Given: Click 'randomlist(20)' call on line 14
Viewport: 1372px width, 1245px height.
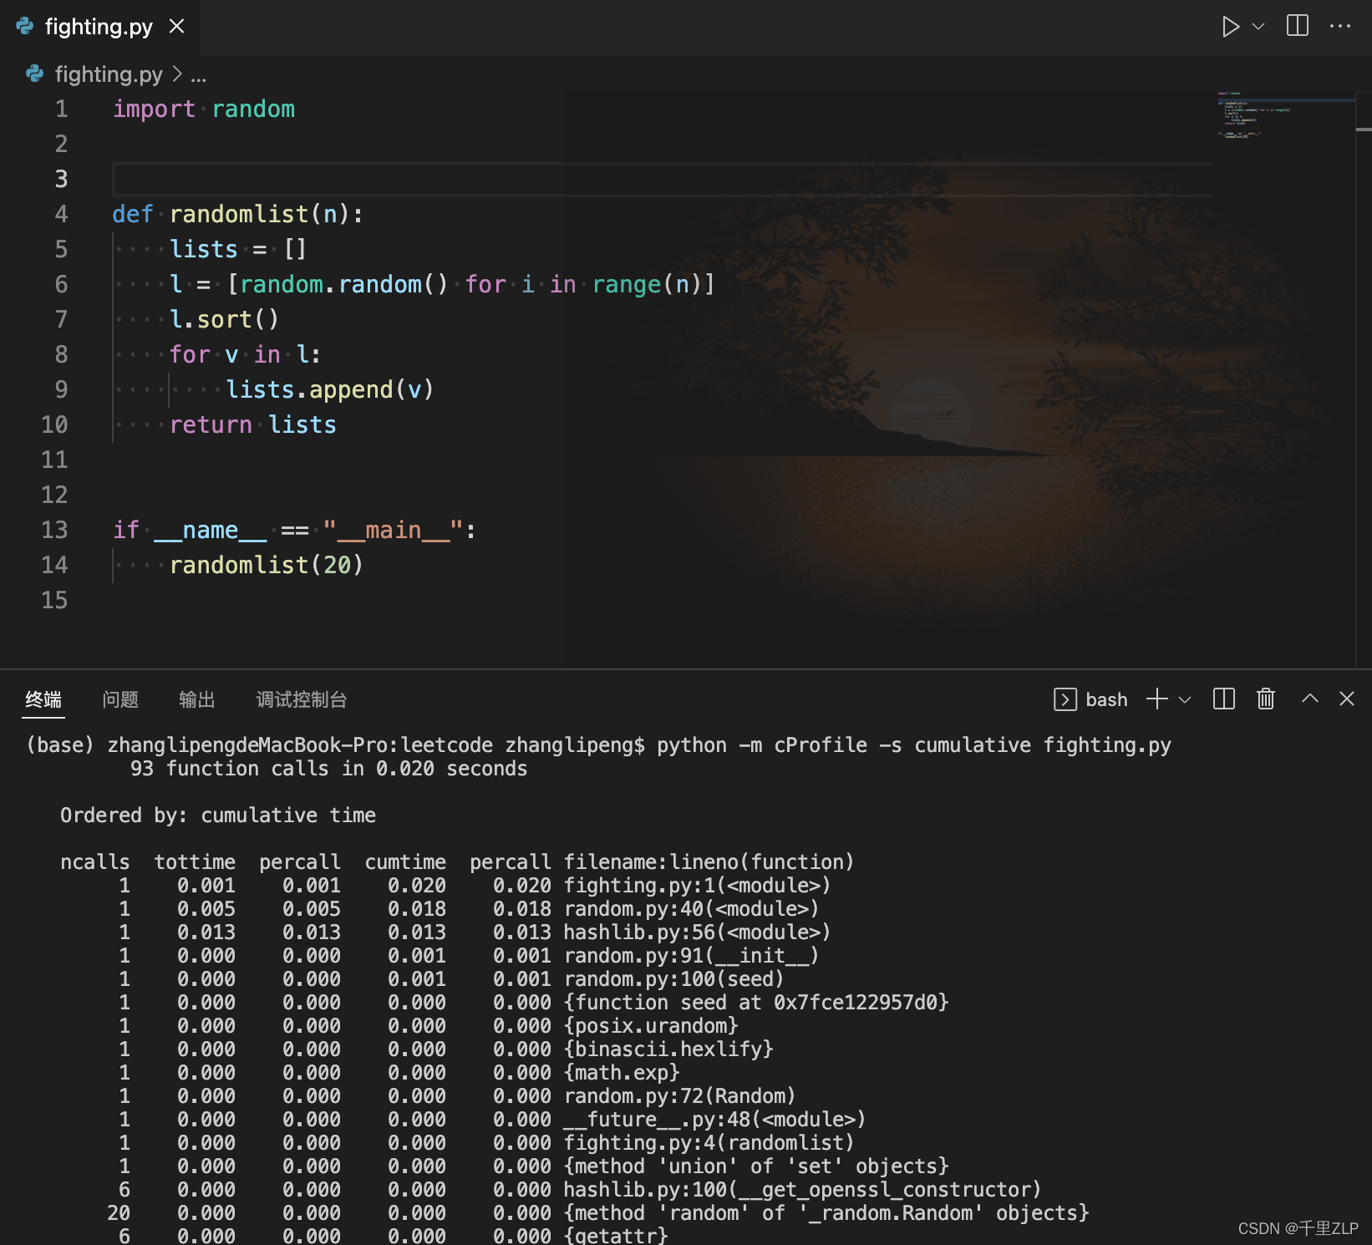Looking at the screenshot, I should pos(267,565).
